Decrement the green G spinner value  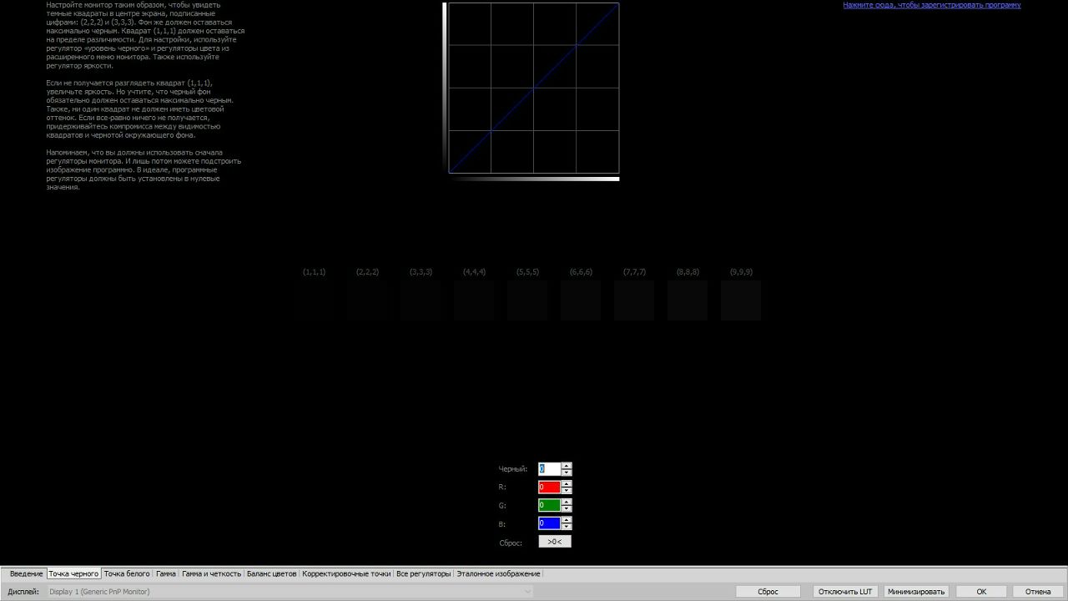(567, 509)
